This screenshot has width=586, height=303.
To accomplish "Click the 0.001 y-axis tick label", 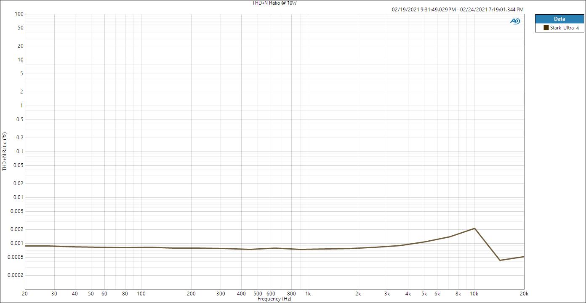I will click(x=16, y=243).
